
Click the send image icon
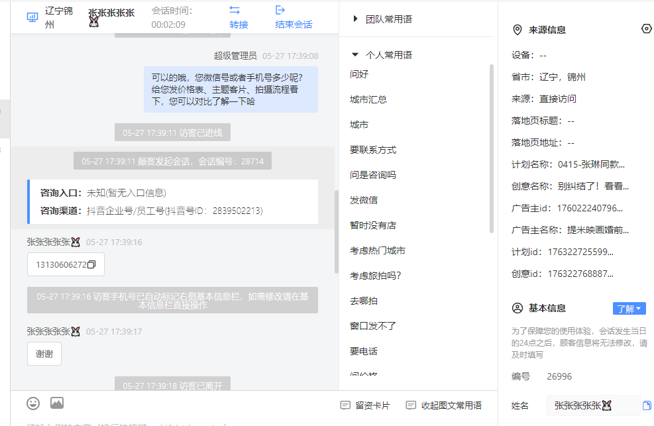57,403
